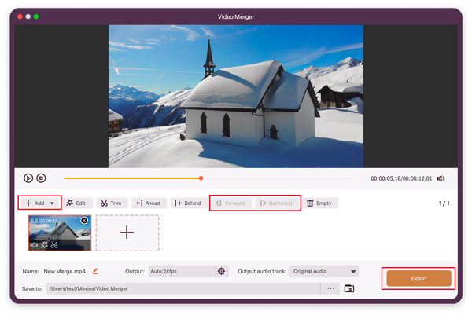The height and width of the screenshot is (315, 472).
Task: Toggle audio icon on the clip thumbnail
Action: tap(34, 245)
